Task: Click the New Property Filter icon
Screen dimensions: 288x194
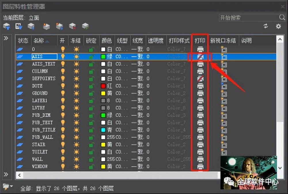Action: (6, 26)
